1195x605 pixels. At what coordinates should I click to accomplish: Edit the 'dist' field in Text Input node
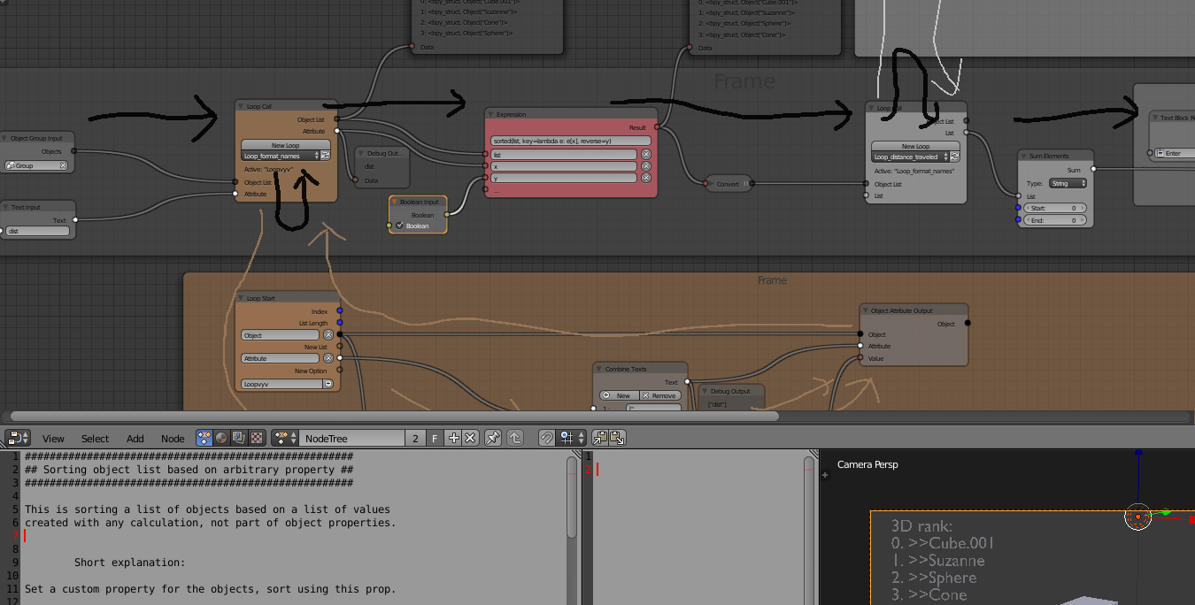click(x=36, y=231)
